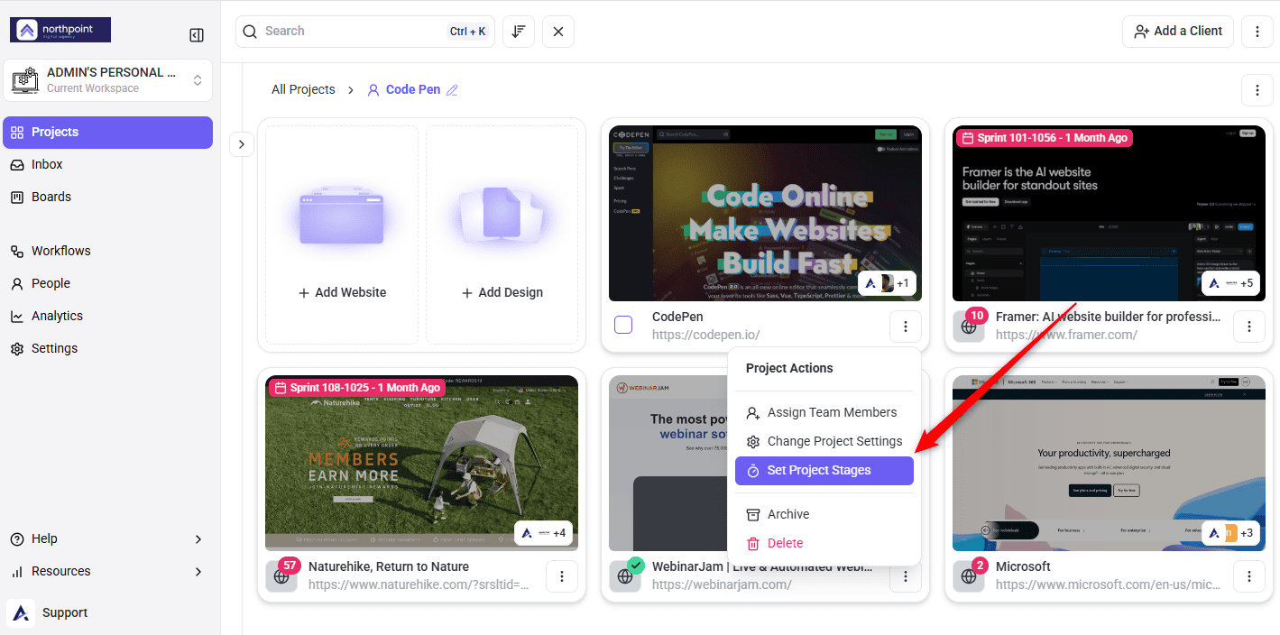Click Naturehike team avatars +4 badge
This screenshot has width=1280, height=635.
pos(543,533)
